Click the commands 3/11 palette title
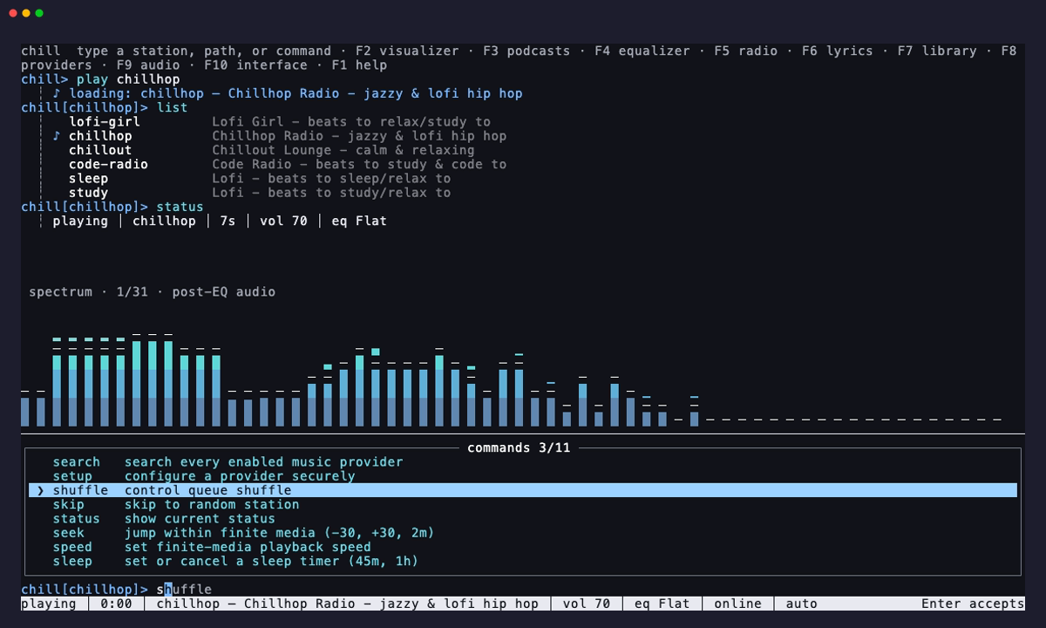Image resolution: width=1046 pixels, height=628 pixels. [x=519, y=448]
